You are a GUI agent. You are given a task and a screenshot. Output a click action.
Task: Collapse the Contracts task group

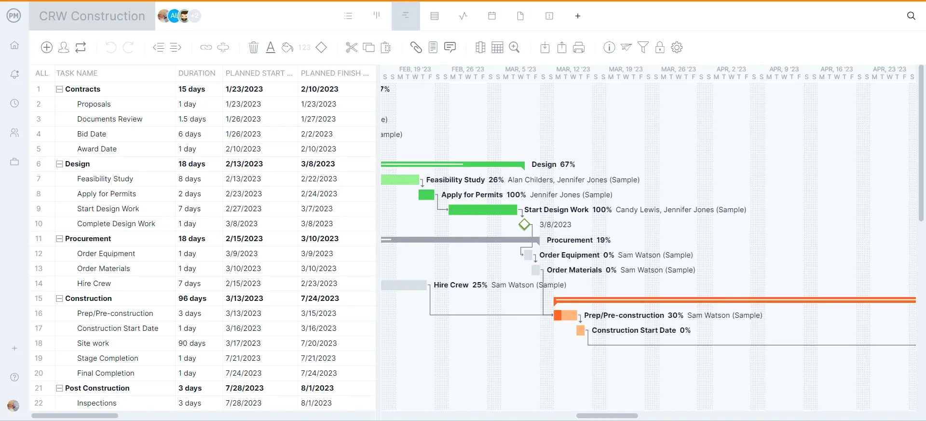[x=59, y=89]
